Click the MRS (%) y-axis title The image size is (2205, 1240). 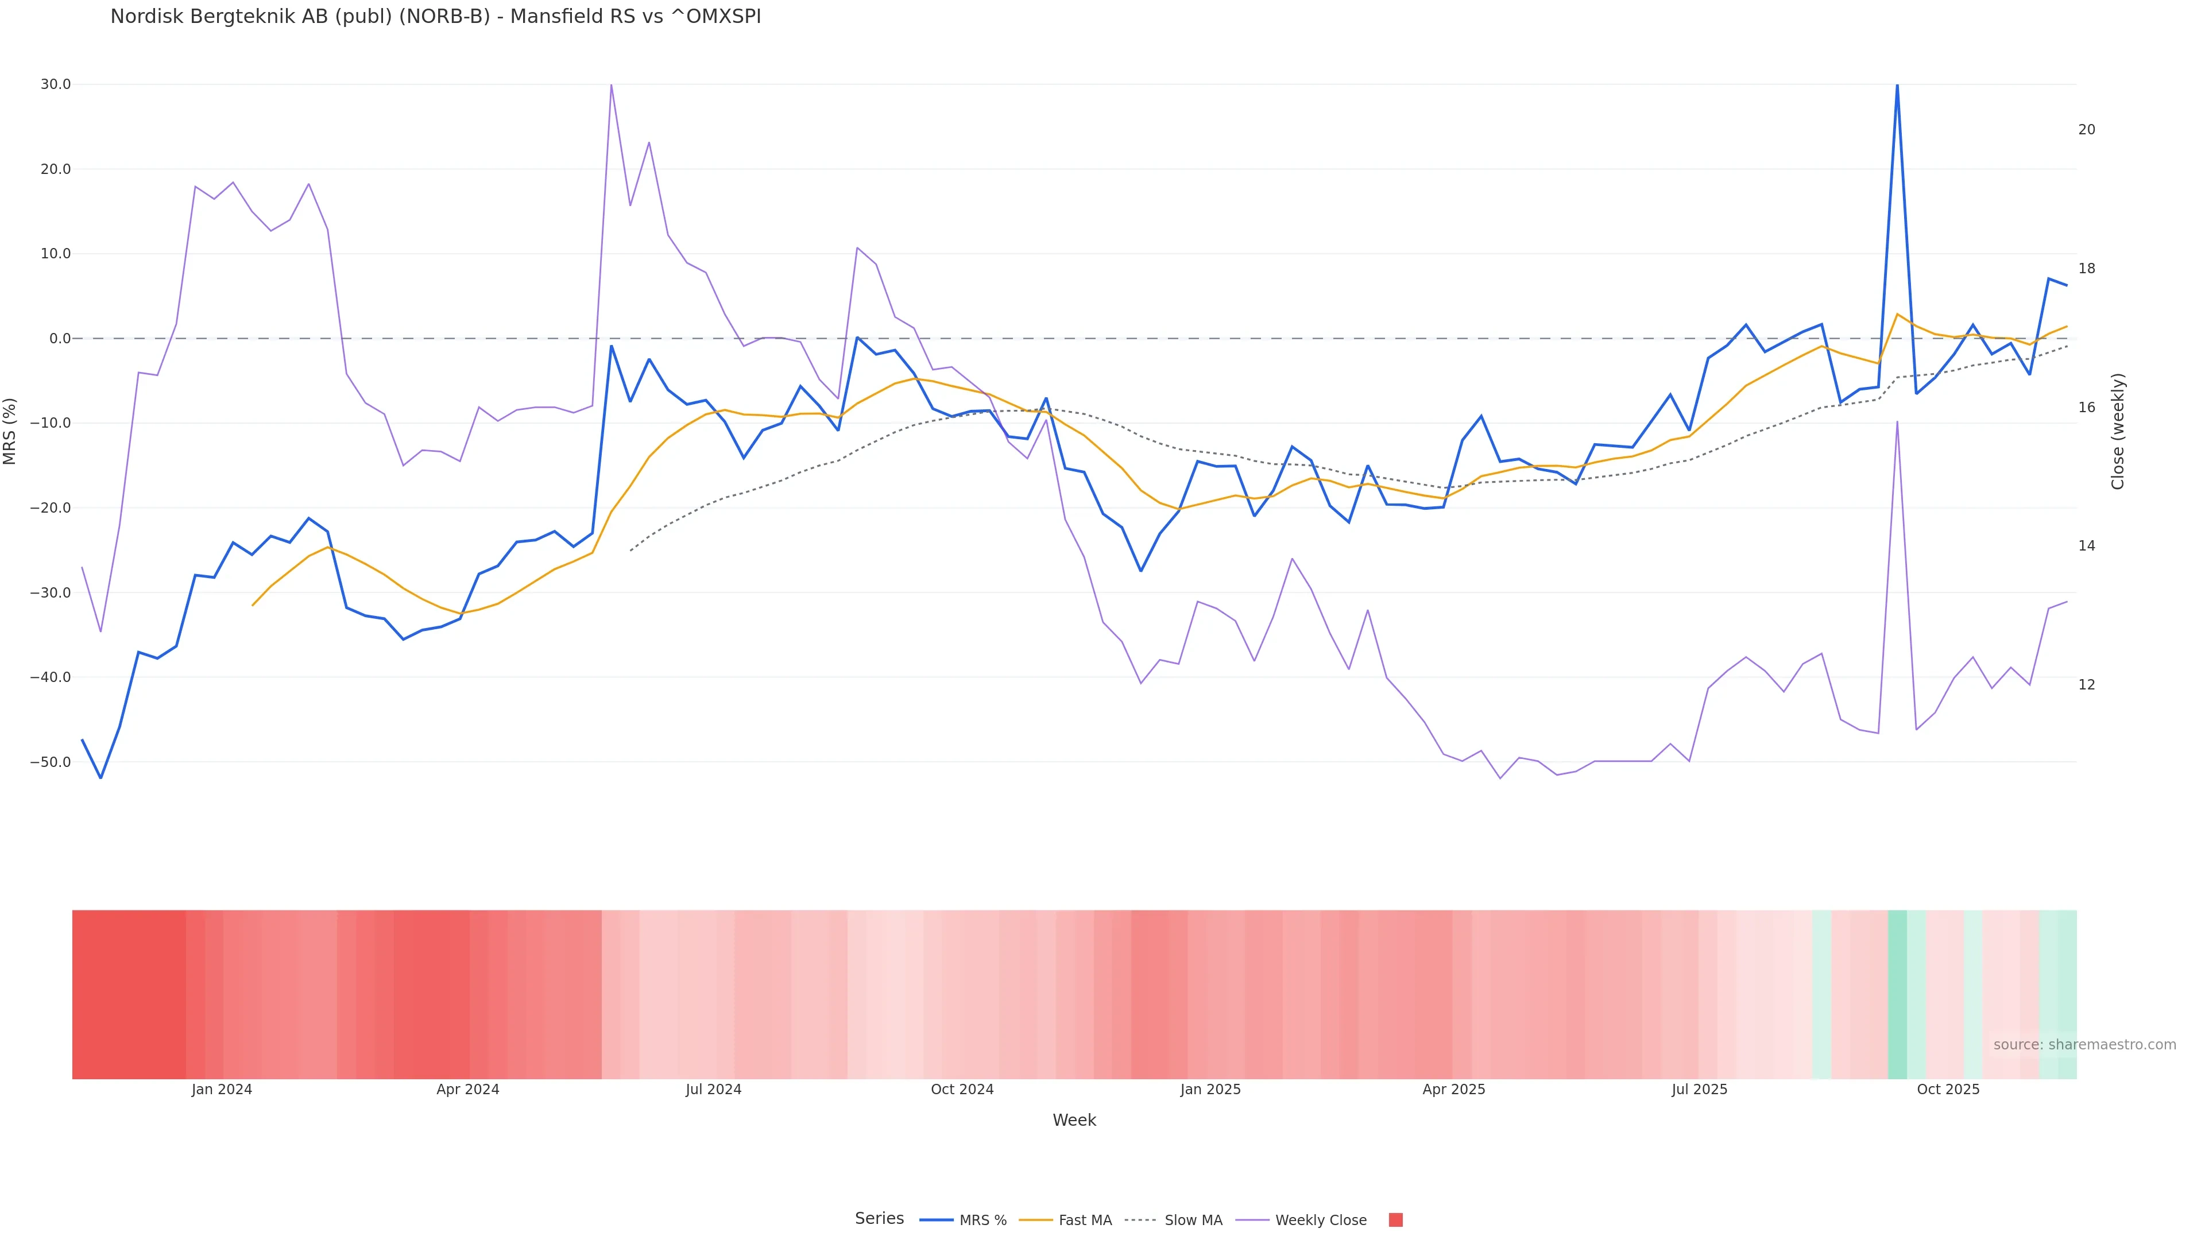(10, 431)
